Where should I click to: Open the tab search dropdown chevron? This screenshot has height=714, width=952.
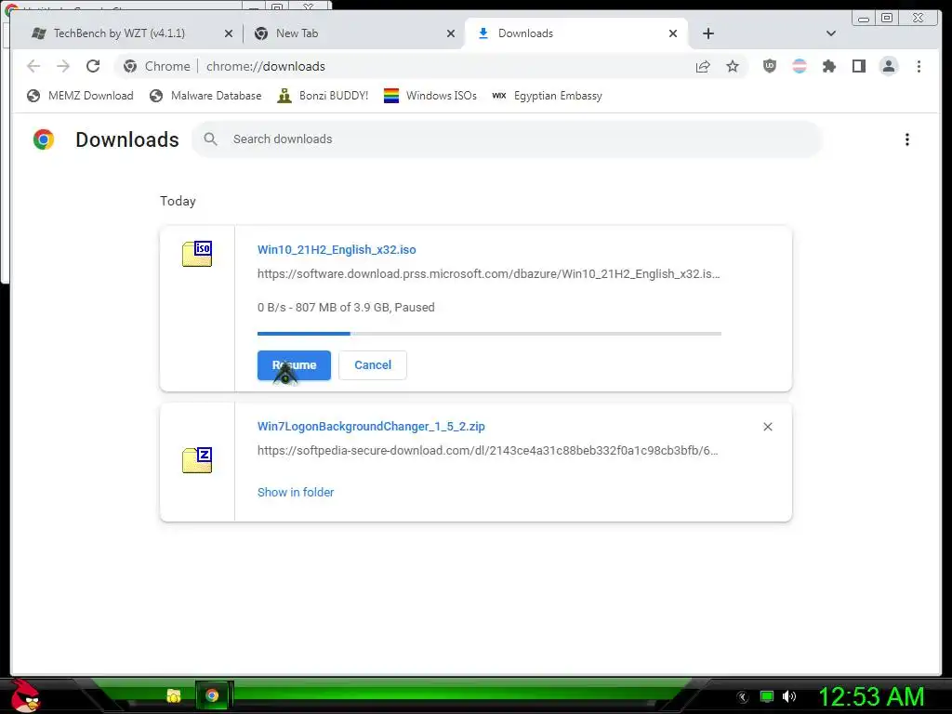(831, 33)
